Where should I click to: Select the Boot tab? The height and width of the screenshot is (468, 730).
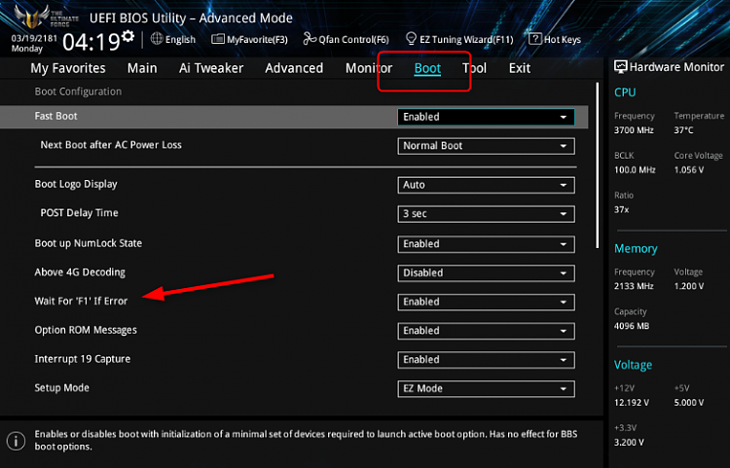[x=427, y=68]
